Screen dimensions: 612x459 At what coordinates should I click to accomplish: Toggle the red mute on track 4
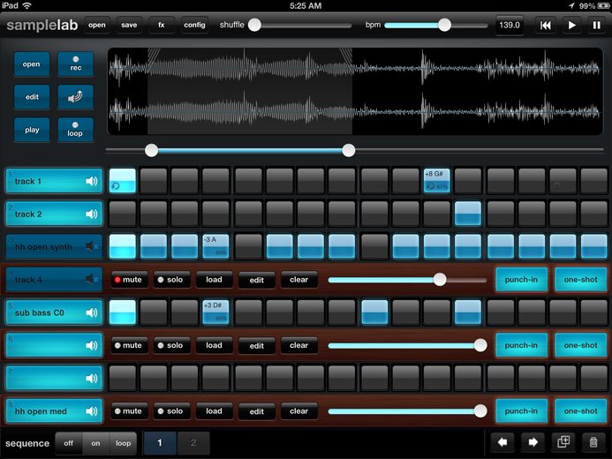tap(129, 280)
